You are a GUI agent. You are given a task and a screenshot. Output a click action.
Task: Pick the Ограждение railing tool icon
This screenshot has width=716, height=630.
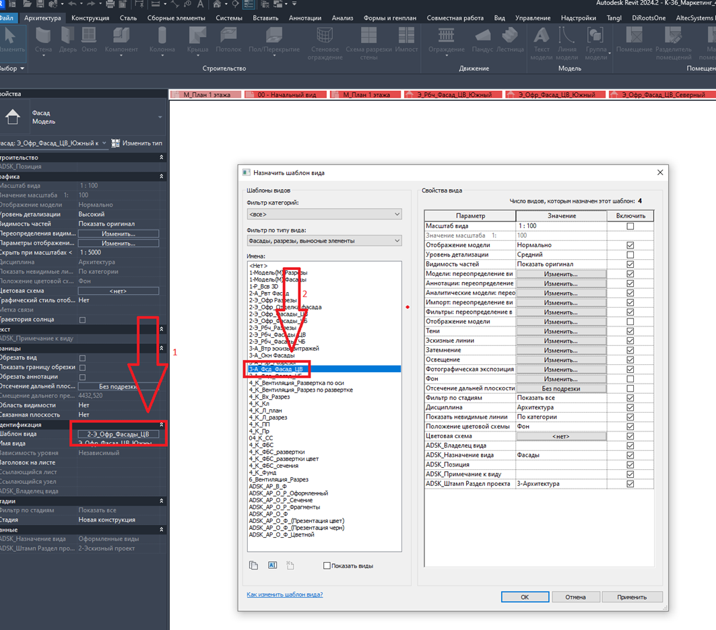(446, 36)
